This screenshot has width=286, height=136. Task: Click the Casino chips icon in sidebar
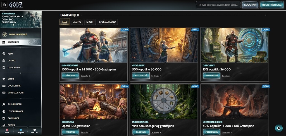click(4, 60)
